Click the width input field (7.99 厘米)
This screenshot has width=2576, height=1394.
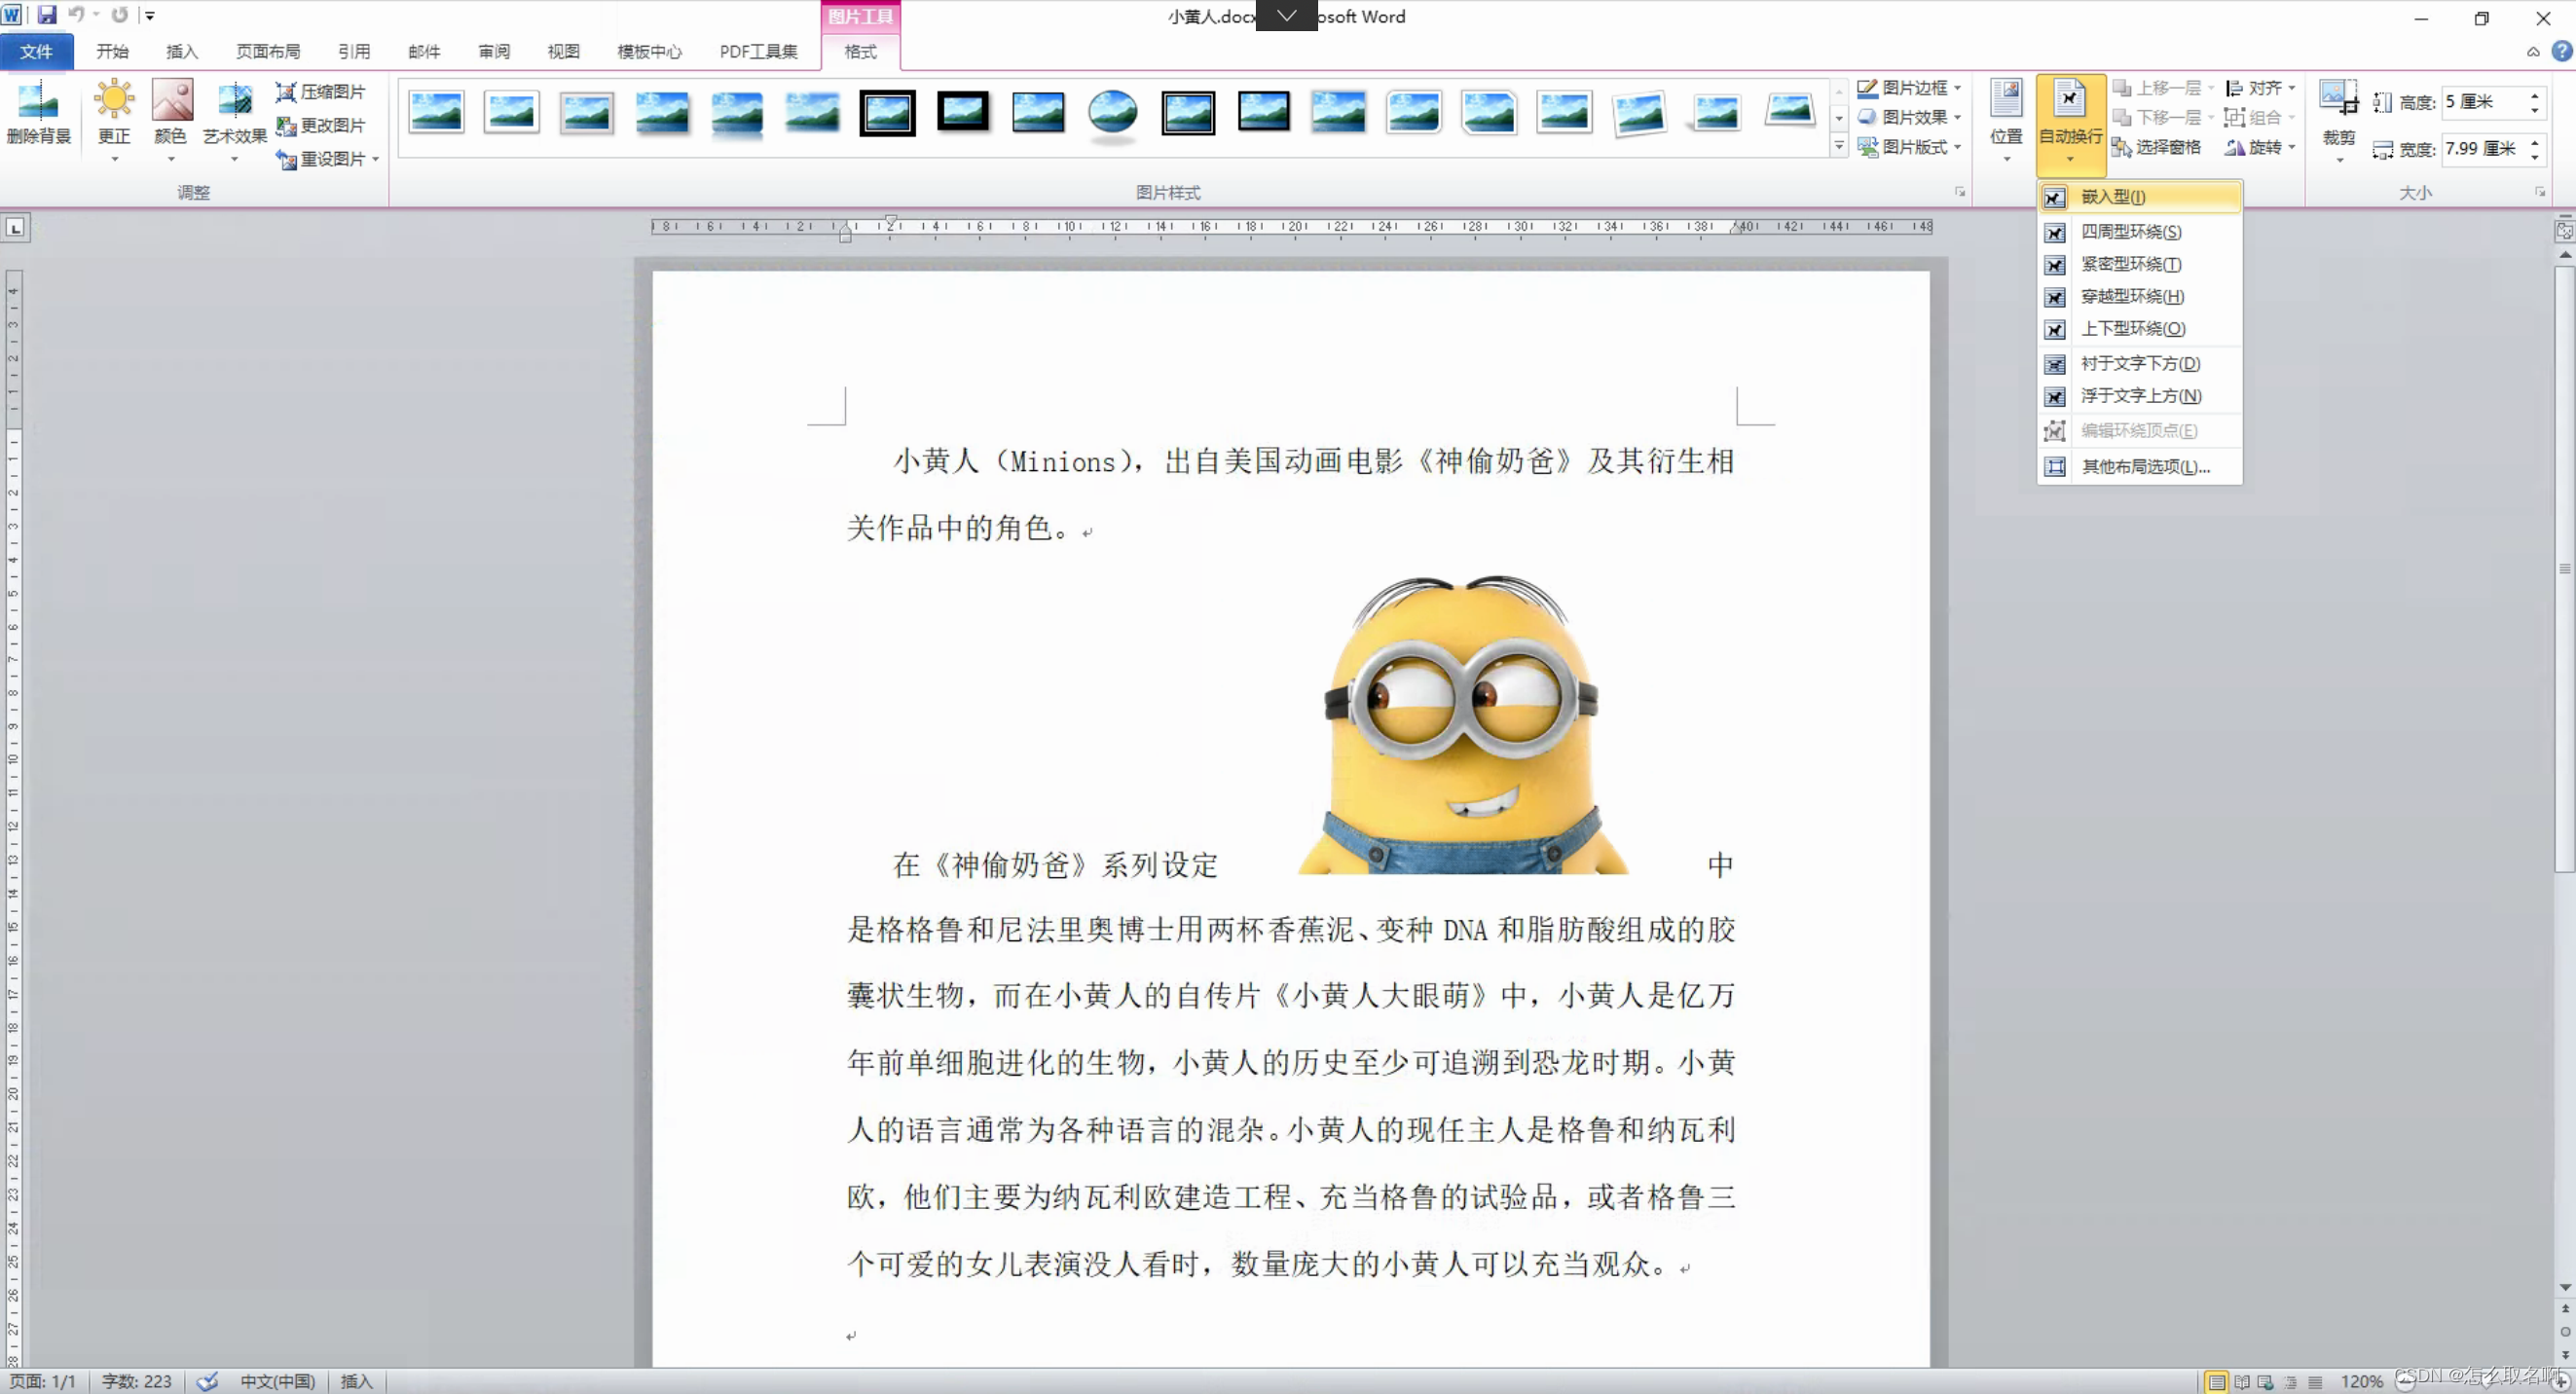pos(2482,149)
